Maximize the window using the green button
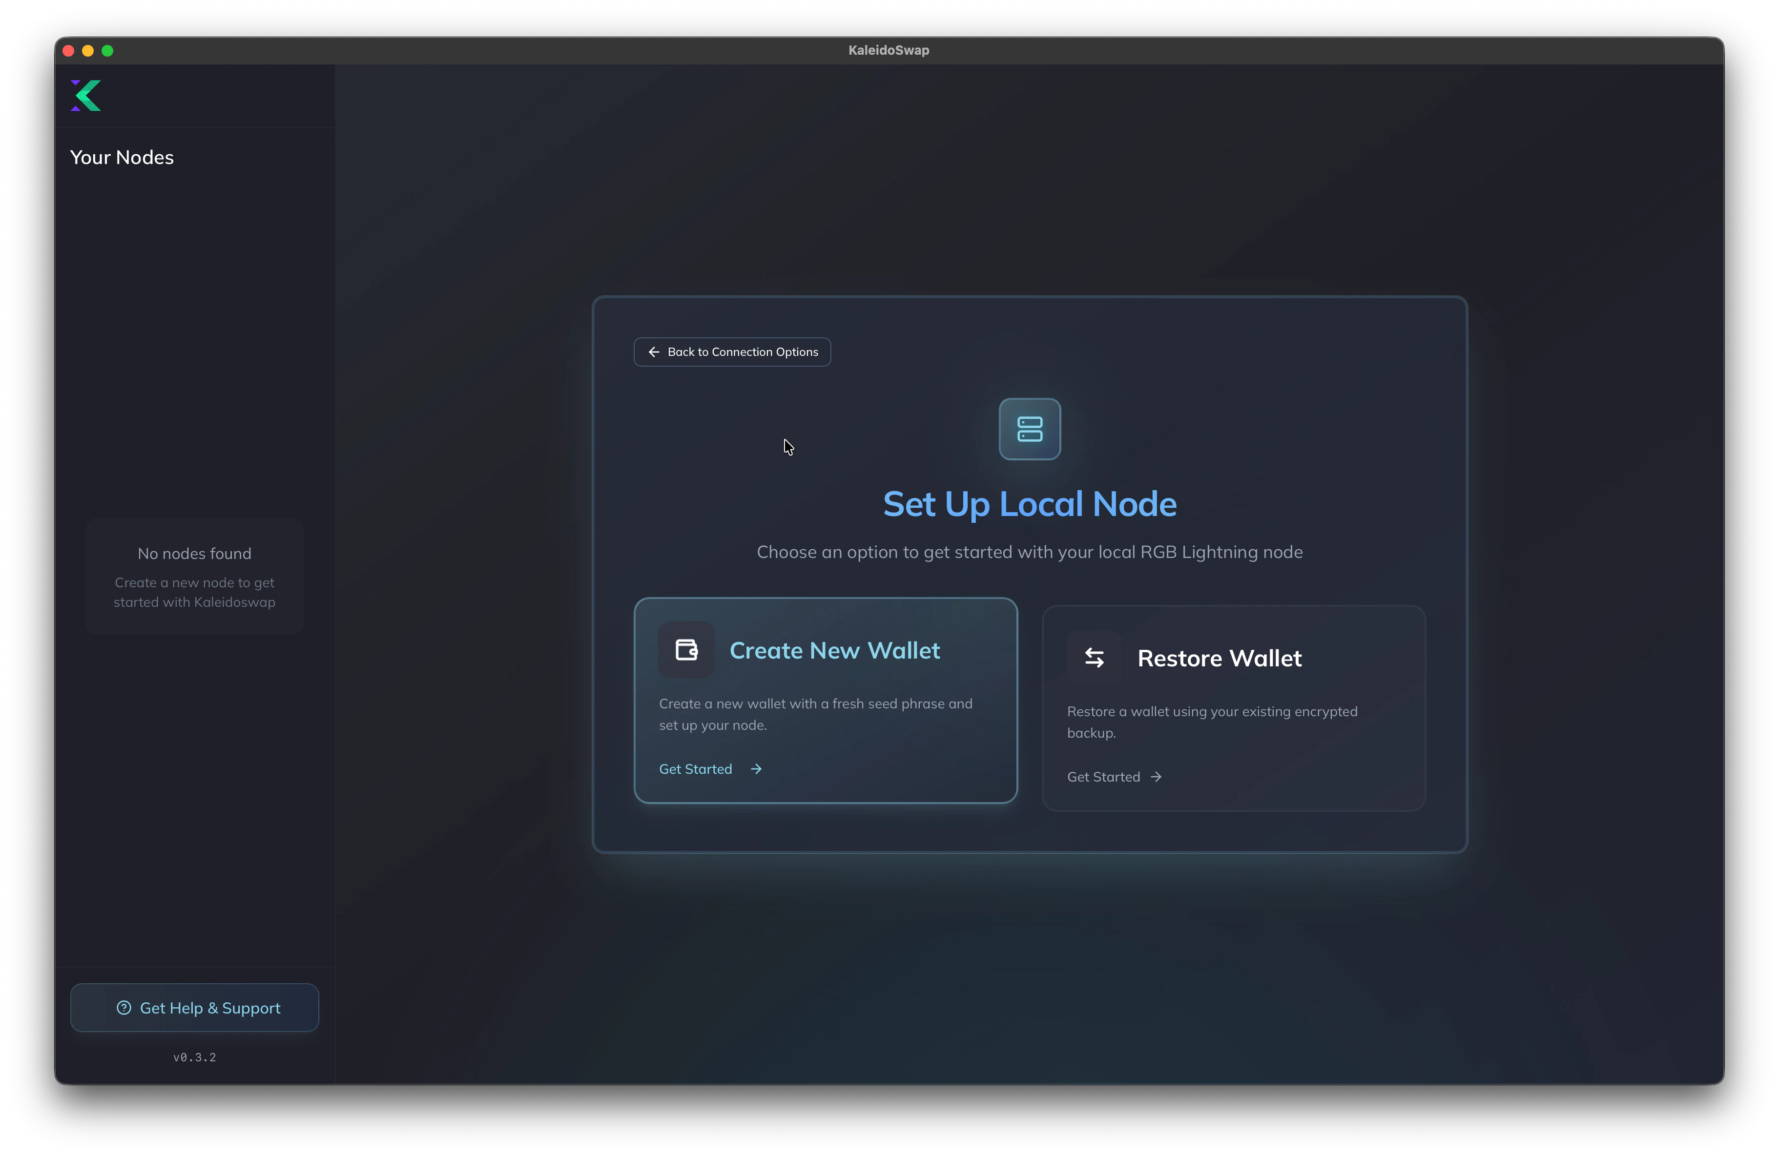 click(107, 51)
